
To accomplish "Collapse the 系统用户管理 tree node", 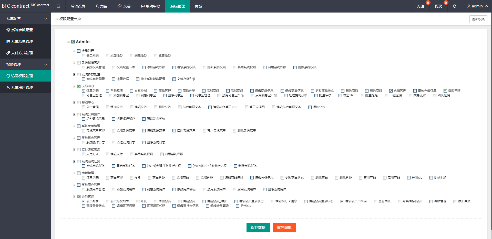I will 74,185.
